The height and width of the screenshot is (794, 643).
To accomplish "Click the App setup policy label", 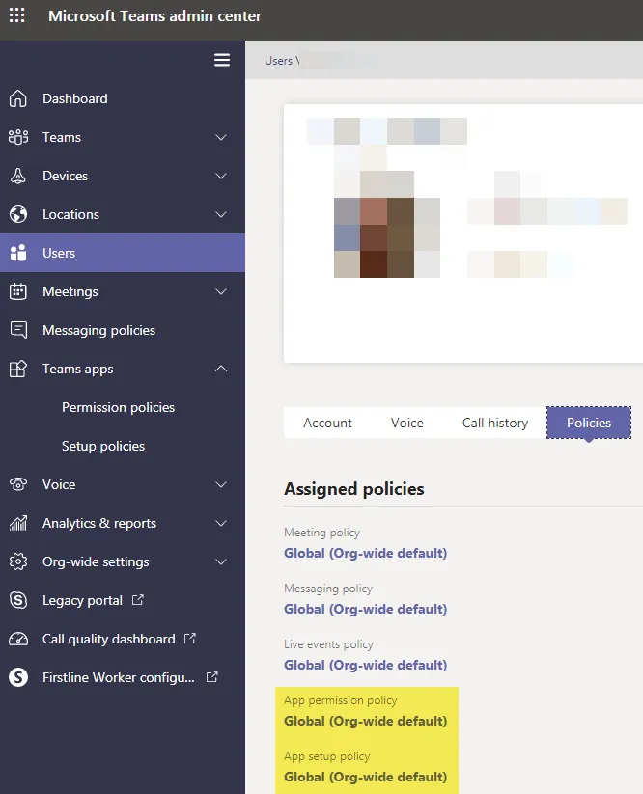I will (327, 756).
